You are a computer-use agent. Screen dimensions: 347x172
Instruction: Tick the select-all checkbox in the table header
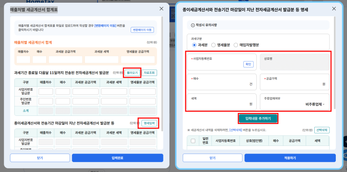193,141
